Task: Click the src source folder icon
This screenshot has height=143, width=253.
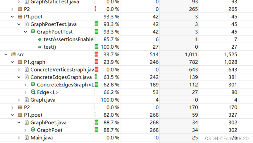Action: click(x=13, y=54)
